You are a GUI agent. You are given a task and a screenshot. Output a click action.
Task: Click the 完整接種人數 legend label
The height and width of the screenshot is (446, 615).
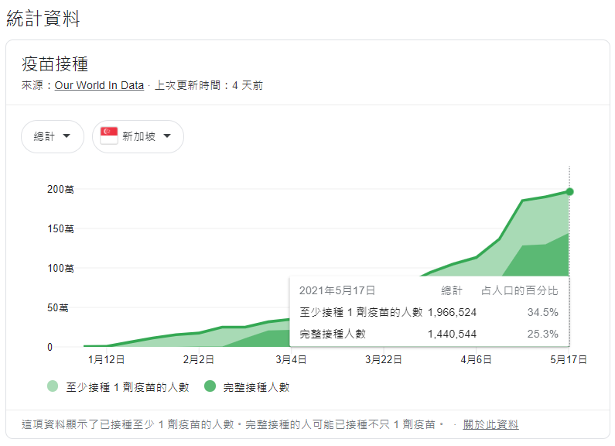click(257, 387)
